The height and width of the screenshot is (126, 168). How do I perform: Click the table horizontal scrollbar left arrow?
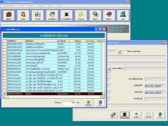(4, 97)
